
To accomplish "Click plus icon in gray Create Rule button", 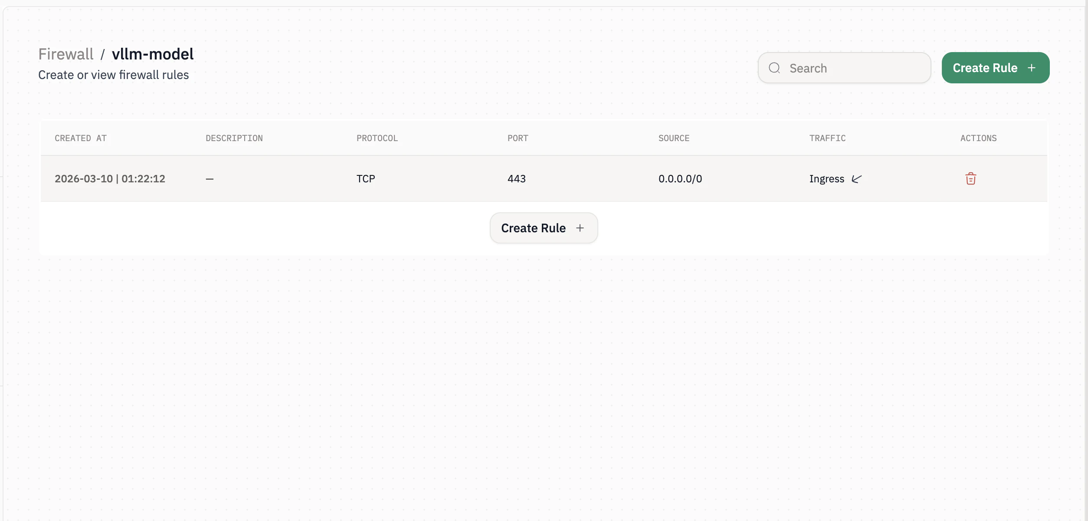I will pos(580,228).
